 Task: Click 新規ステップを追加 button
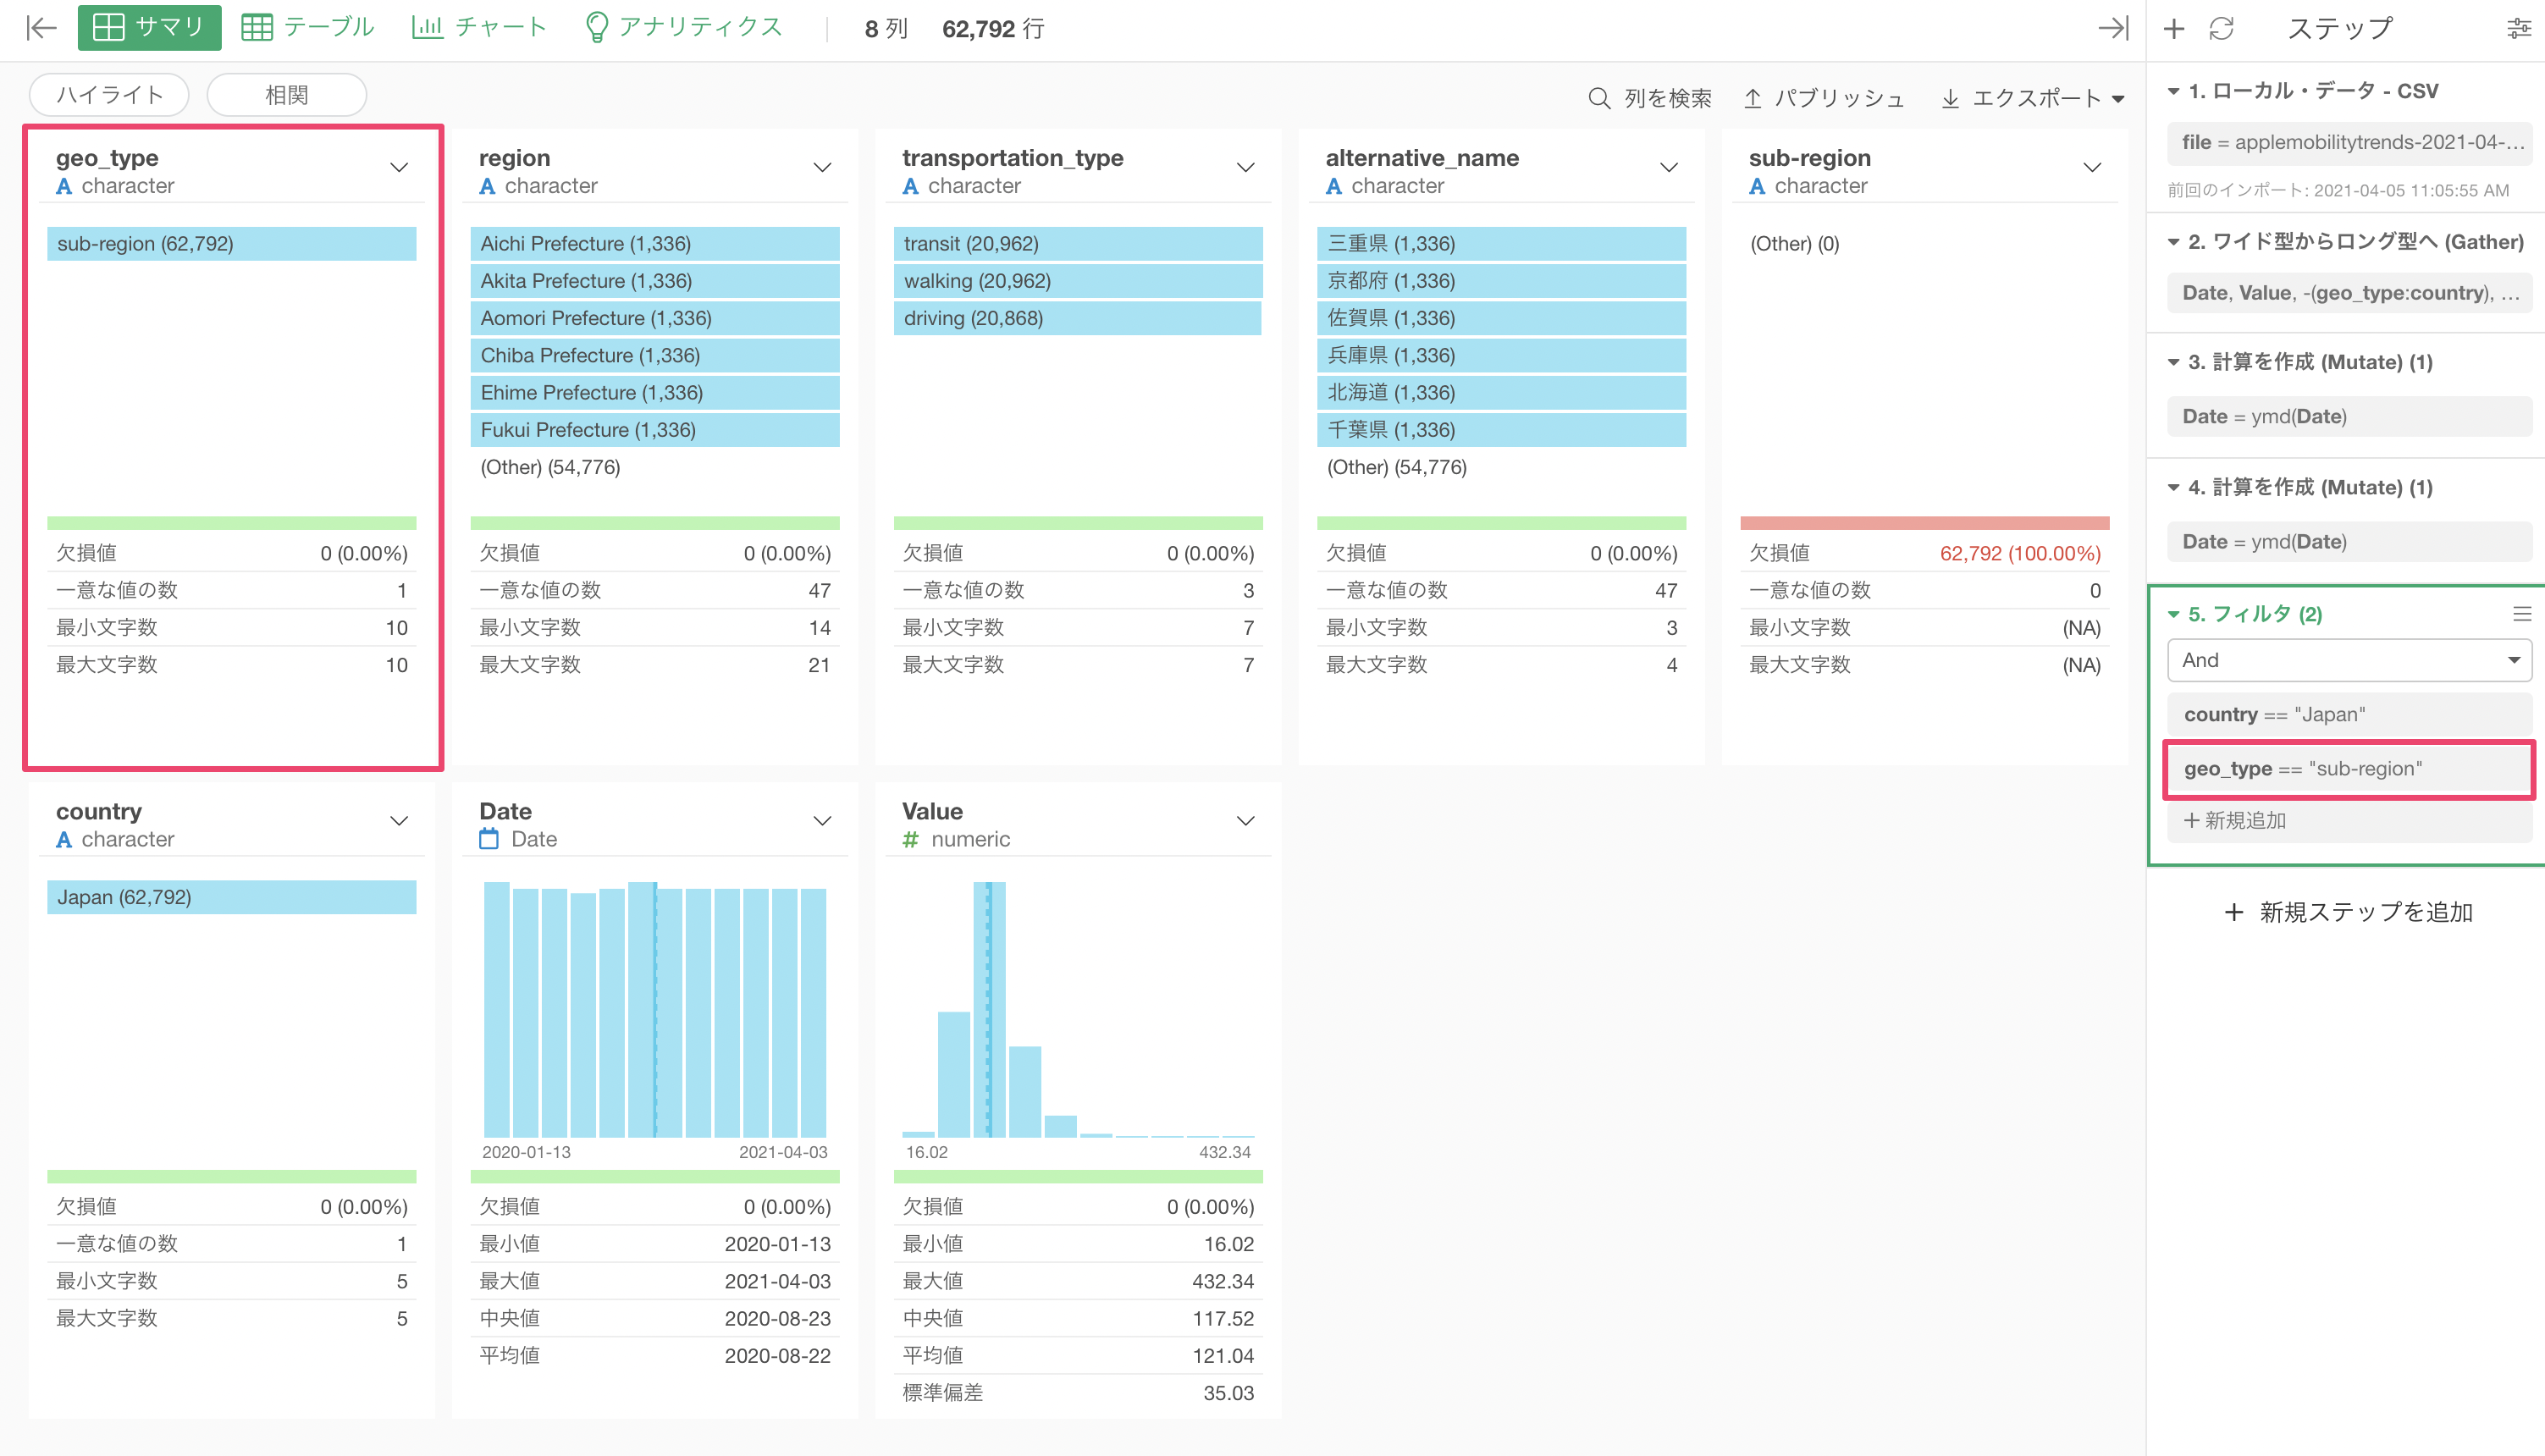pyautogui.click(x=2347, y=912)
